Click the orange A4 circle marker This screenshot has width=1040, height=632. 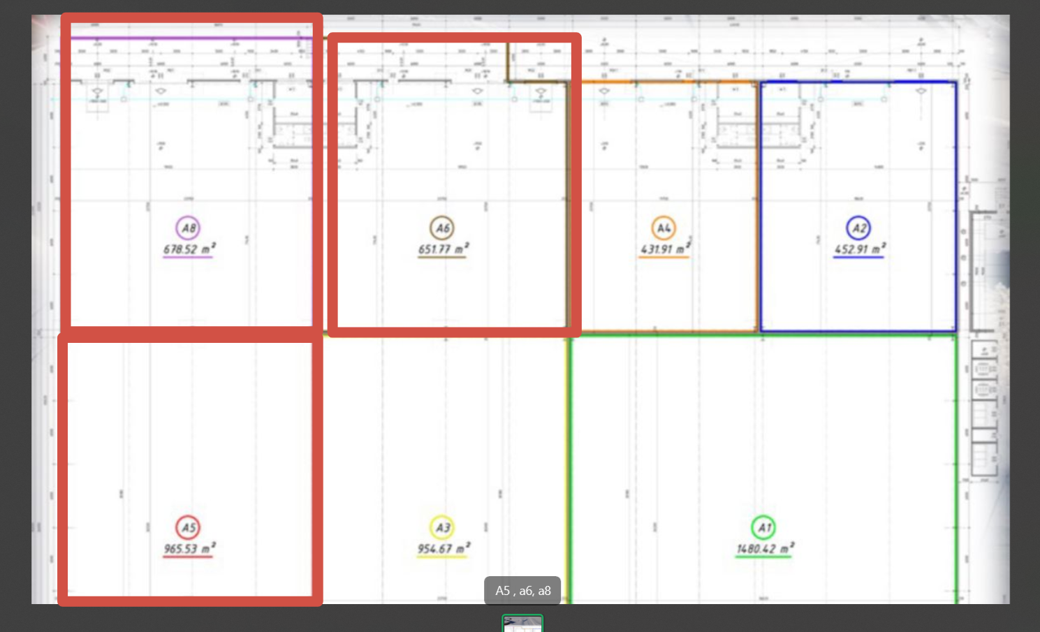click(664, 228)
